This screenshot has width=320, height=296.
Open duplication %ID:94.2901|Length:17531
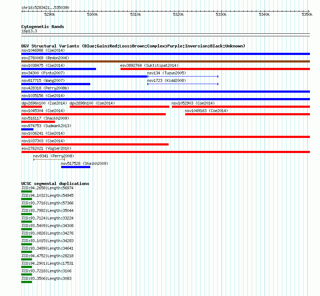[47, 263]
